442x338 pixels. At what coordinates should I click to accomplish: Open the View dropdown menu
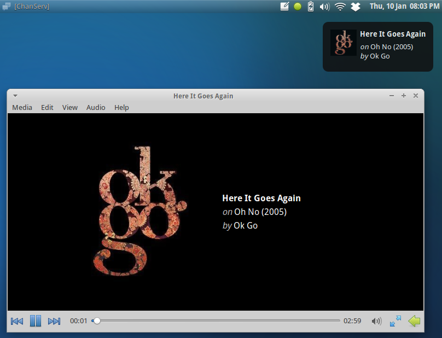point(69,107)
